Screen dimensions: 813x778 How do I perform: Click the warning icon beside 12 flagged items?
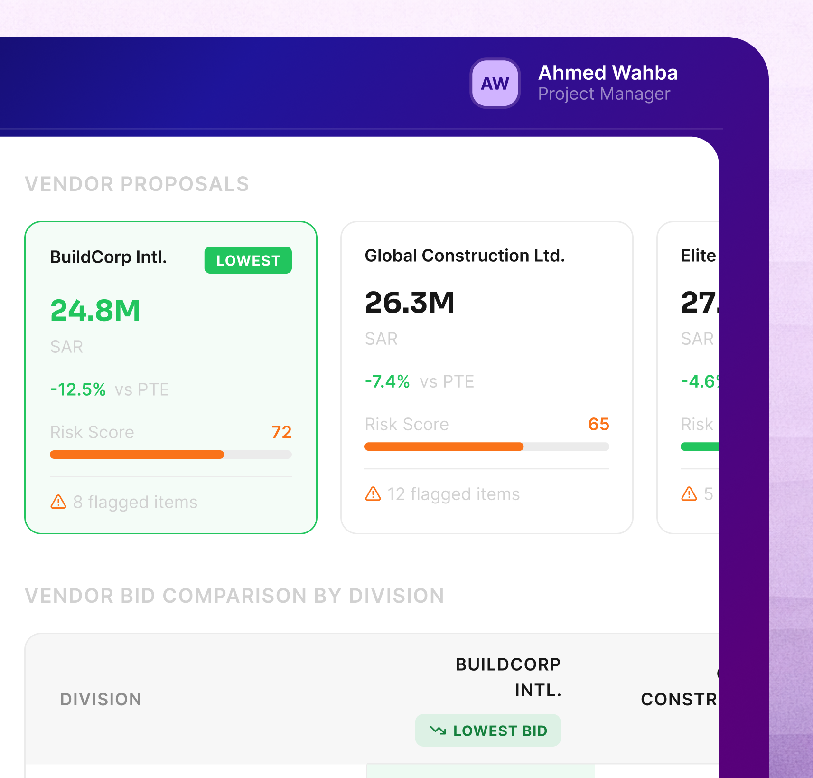[373, 494]
